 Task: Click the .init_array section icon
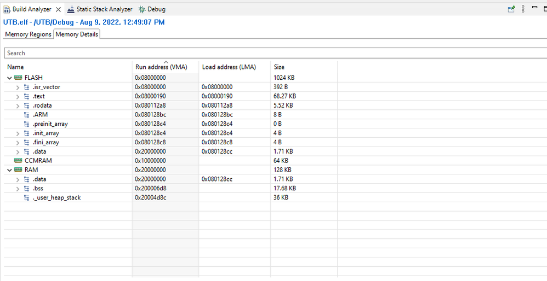[x=26, y=133]
